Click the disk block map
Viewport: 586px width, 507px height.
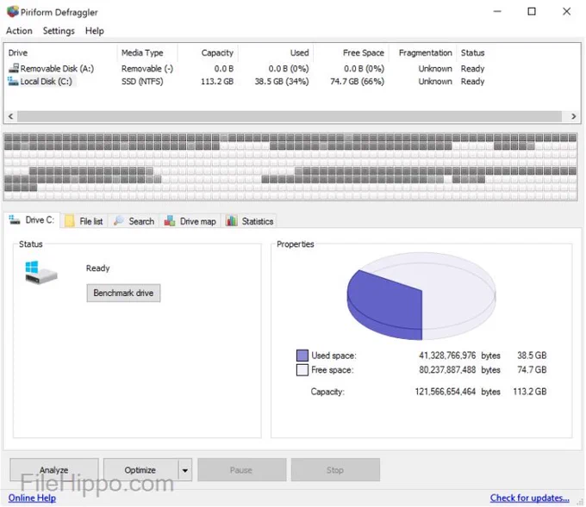tap(290, 166)
